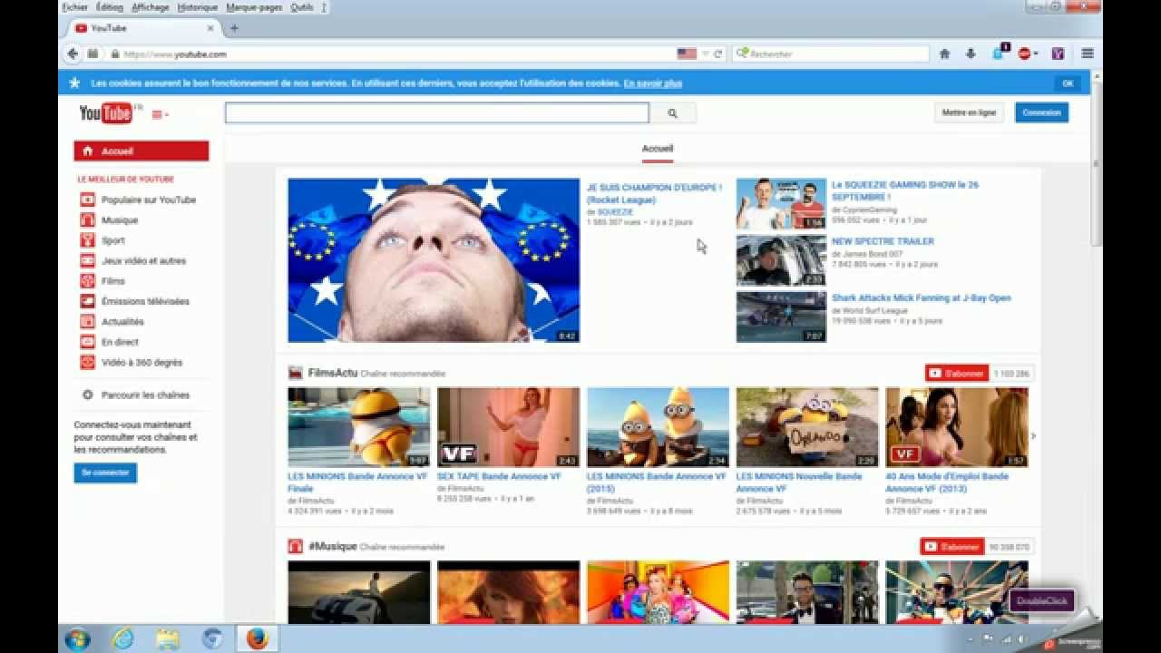
Task: Switch to the Accueil tab
Action: pos(658,149)
